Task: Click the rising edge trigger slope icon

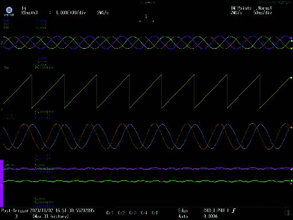Action: coord(233,211)
